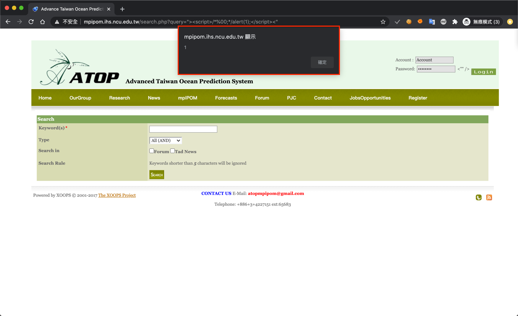This screenshot has width=518, height=316.
Task: Focus the Account input field
Action: click(x=434, y=60)
